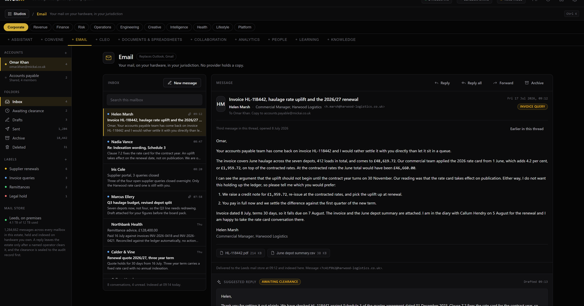Switch to the Knowledge tab
This screenshot has height=306, width=584.
(342, 39)
